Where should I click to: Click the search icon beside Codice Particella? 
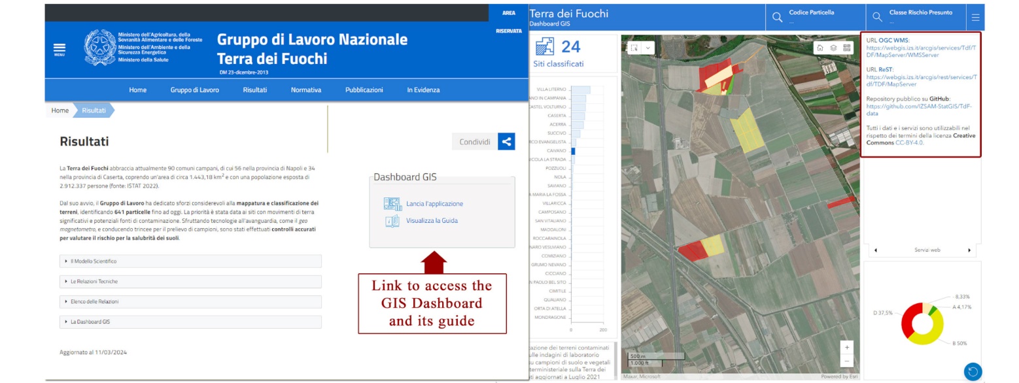pyautogui.click(x=777, y=18)
